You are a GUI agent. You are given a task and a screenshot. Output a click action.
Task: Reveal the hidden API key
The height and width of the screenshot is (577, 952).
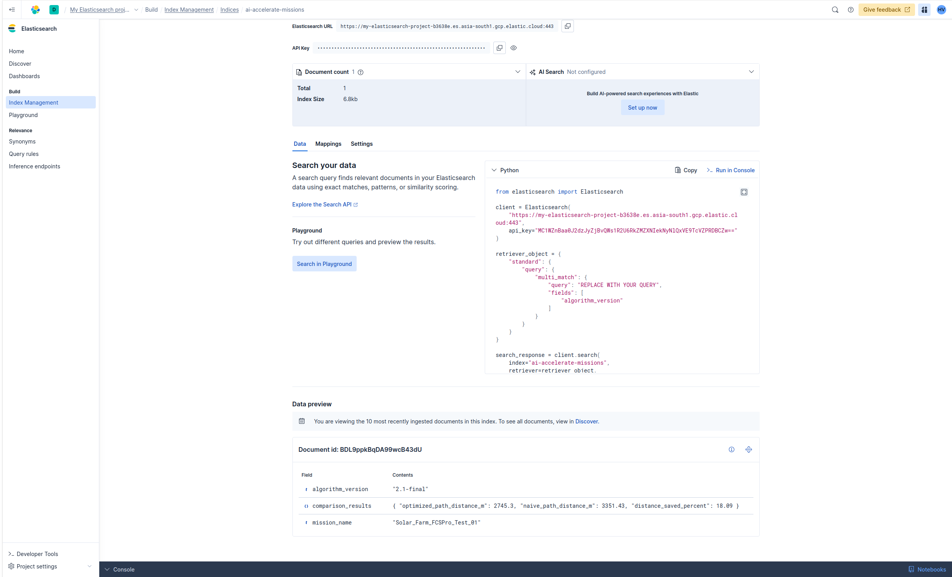pyautogui.click(x=514, y=48)
